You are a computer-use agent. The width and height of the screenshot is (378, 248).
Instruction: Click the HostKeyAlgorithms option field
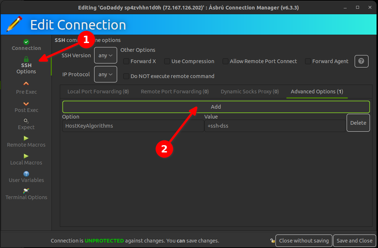click(x=133, y=126)
